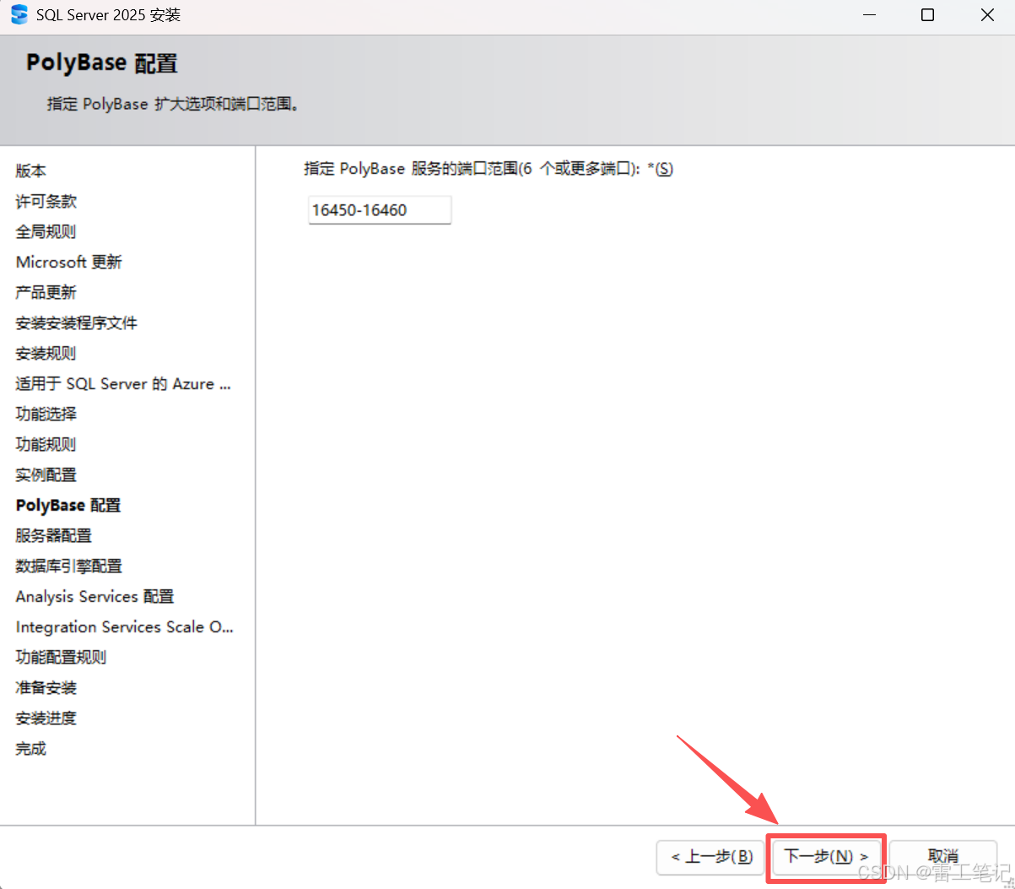Viewport: 1015px width, 889px height.
Task: Select the Microsoft 更新 step
Action: pos(69,262)
